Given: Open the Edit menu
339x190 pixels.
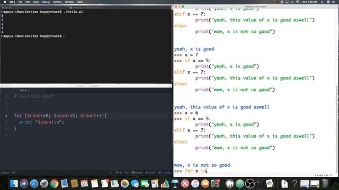Looking at the screenshot, I should tap(28, 2).
